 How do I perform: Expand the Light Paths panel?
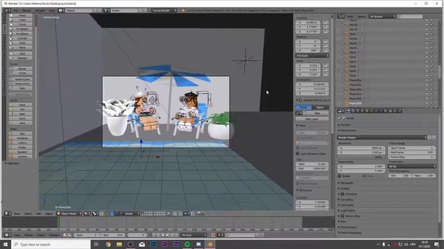[348, 210]
